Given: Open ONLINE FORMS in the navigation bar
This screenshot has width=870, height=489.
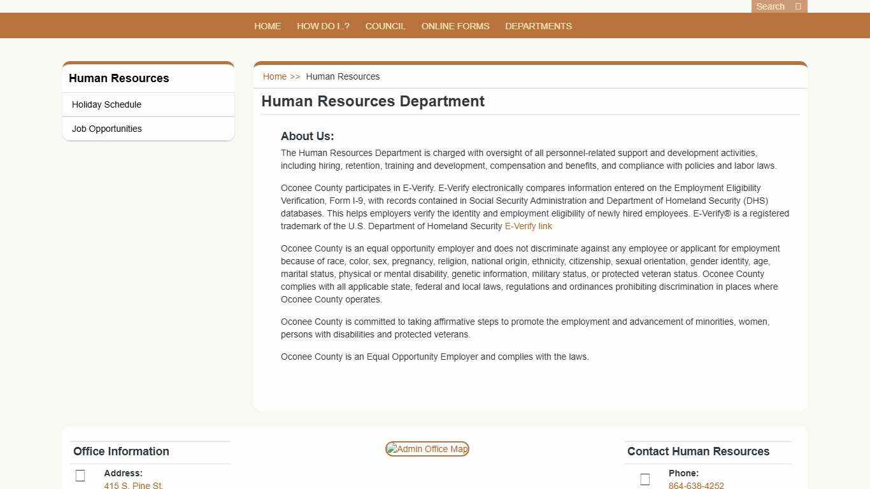Looking at the screenshot, I should (455, 25).
